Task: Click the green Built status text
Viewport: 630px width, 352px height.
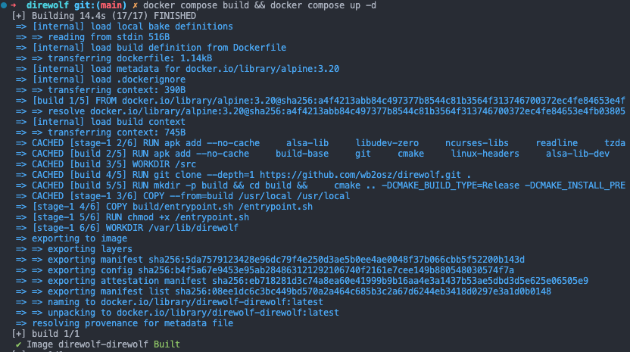Action: pos(167,344)
